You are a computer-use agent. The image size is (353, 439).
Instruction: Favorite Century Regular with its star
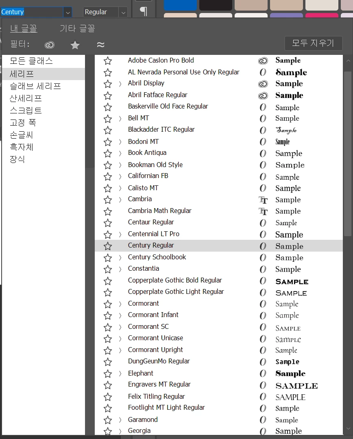108,246
